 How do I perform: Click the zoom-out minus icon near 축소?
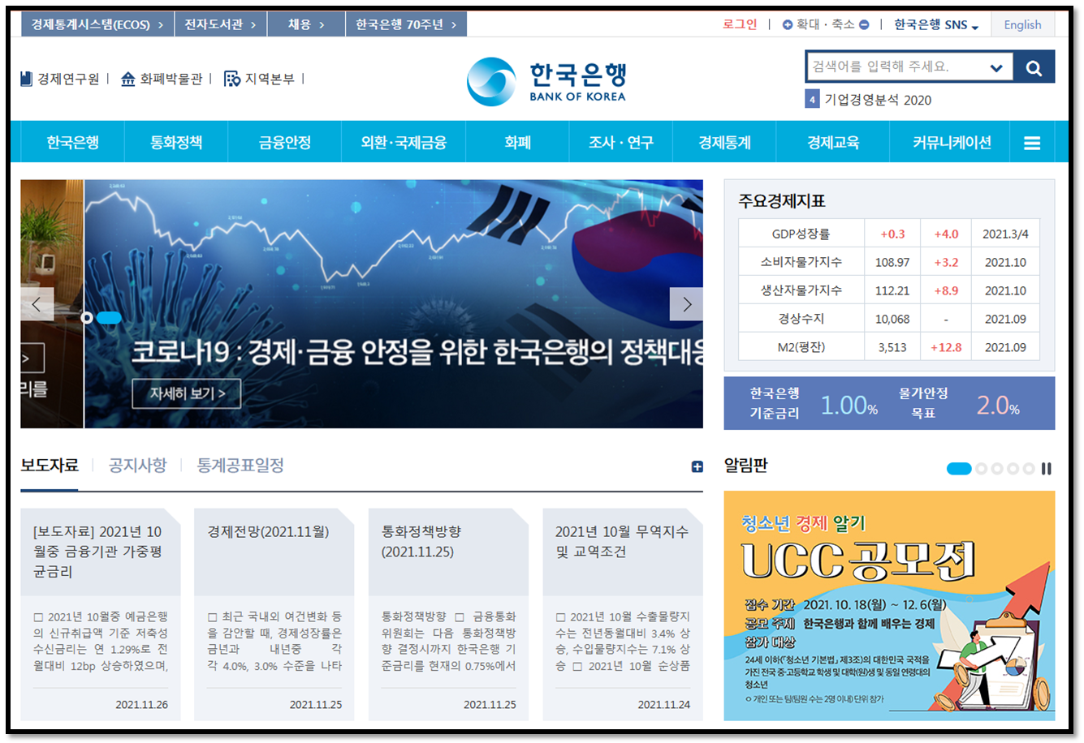[864, 25]
